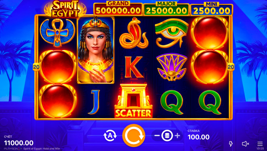Unmute the game sound
Viewport: 267px width, 151px height.
245,144
